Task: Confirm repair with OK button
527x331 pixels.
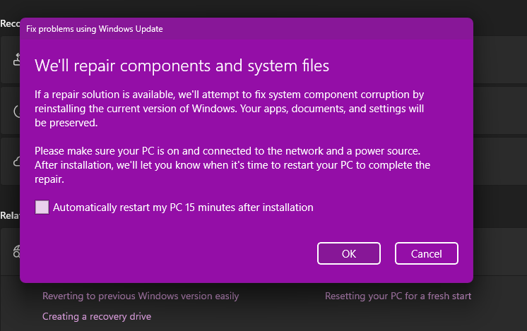Action: (x=349, y=253)
